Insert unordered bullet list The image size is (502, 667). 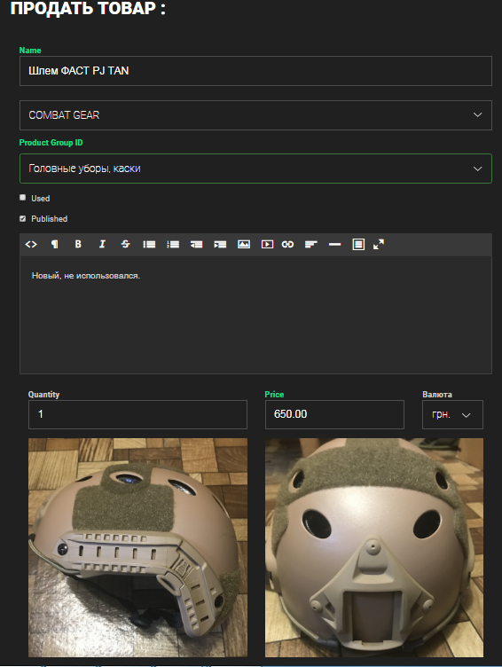[149, 244]
